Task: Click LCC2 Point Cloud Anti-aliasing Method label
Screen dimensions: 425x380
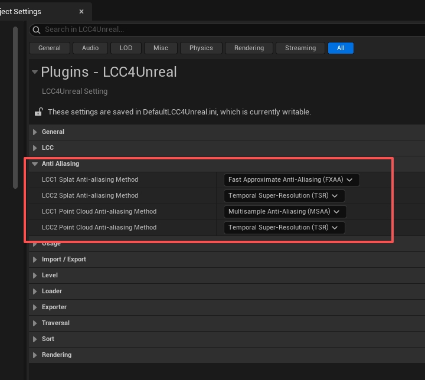Action: [x=99, y=227]
